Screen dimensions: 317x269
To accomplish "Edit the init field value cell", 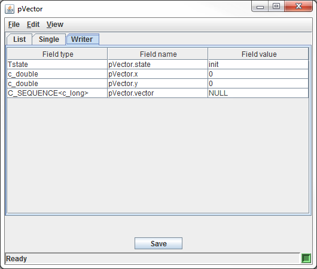I will [258, 65].
